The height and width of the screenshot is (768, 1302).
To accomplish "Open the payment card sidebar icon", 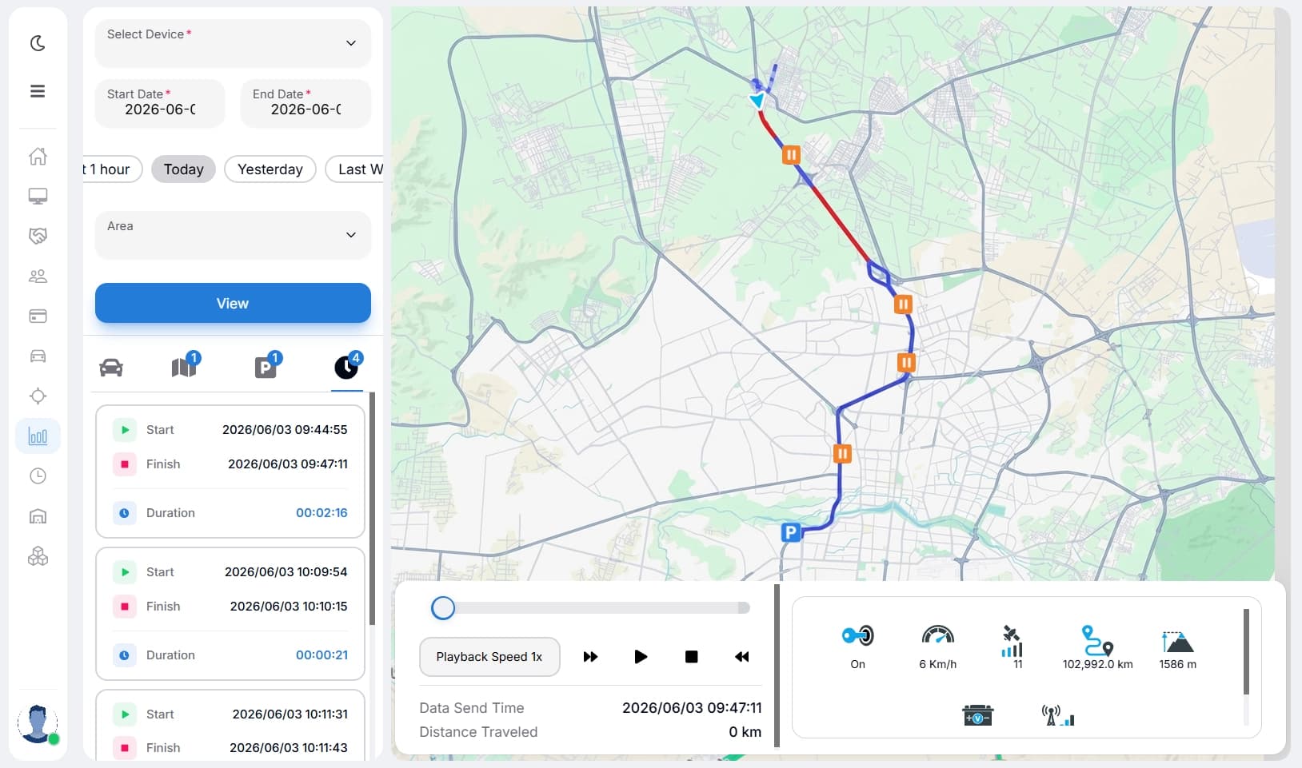I will point(38,316).
